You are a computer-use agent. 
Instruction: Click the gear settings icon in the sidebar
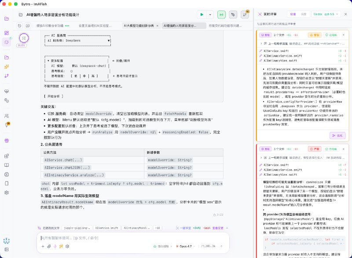[x=7, y=193]
